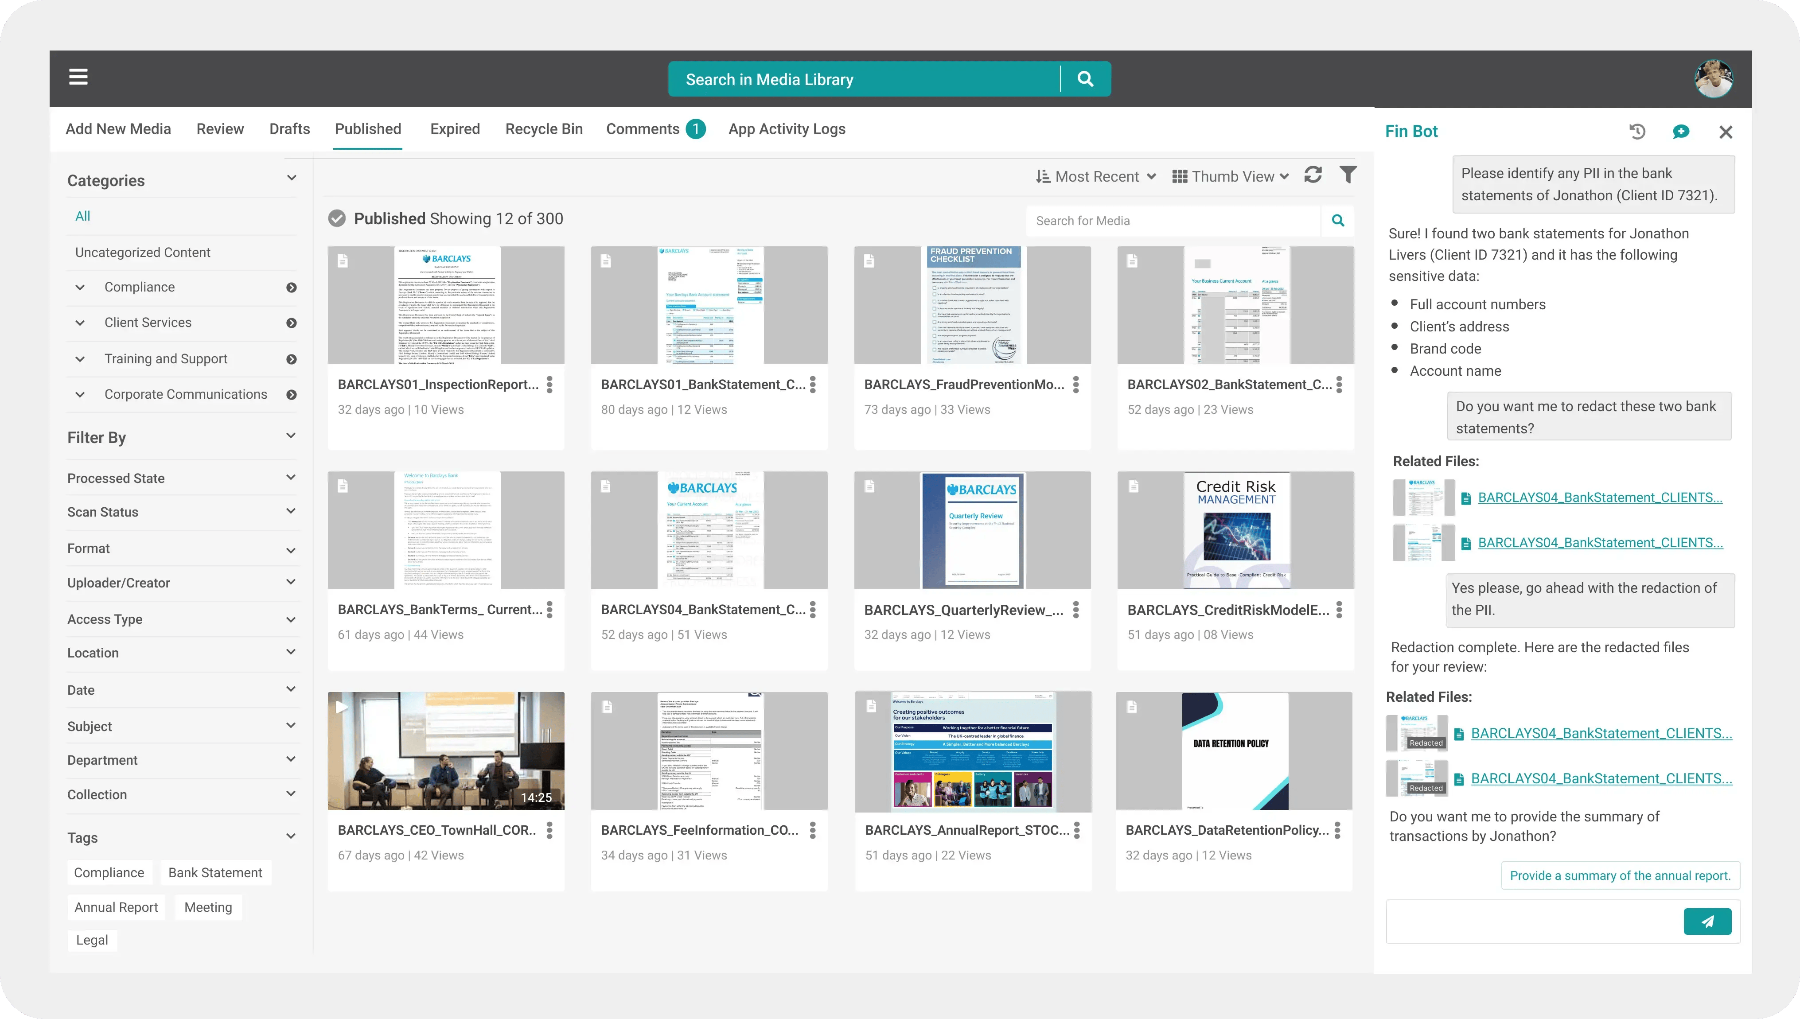The image size is (1800, 1019).
Task: Expand the Uploader/Creator filter
Action: [x=291, y=582]
